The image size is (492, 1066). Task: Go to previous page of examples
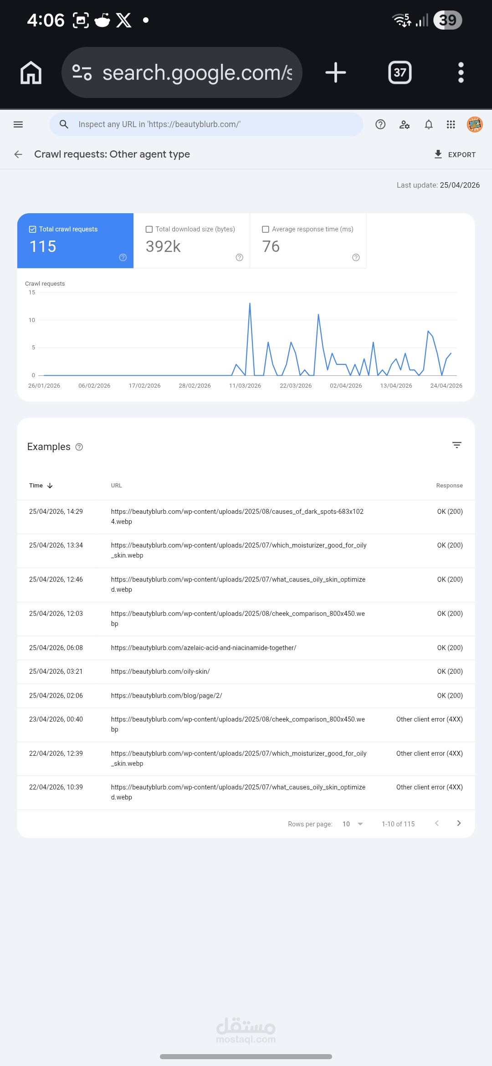pyautogui.click(x=437, y=823)
